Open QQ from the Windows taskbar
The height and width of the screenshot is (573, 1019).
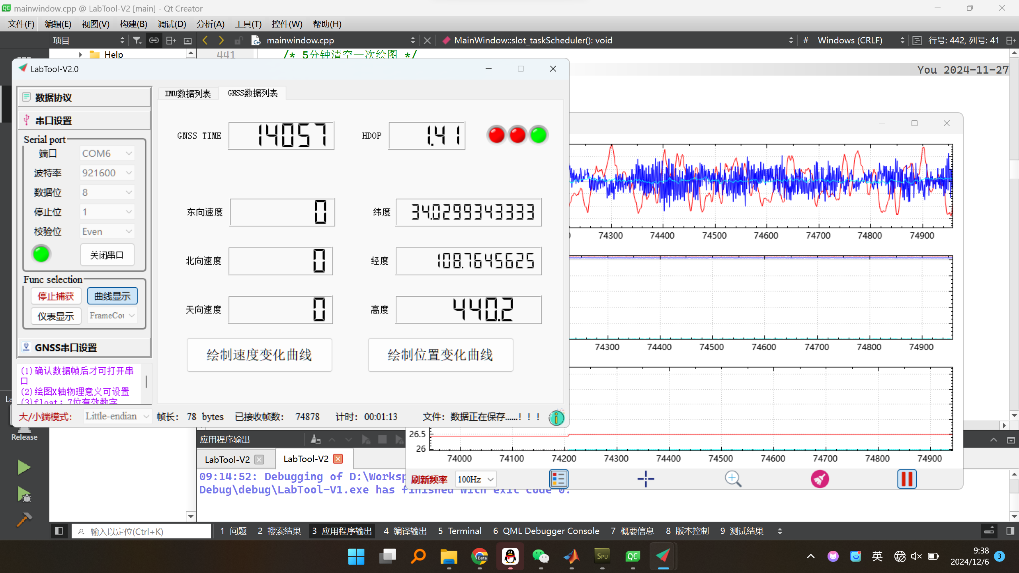[510, 556]
